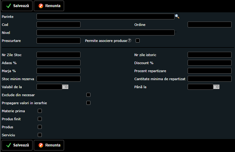The height and width of the screenshot is (152, 235).
Task: Open the calendar picker for Valabil de la
Action: [x=65, y=87]
